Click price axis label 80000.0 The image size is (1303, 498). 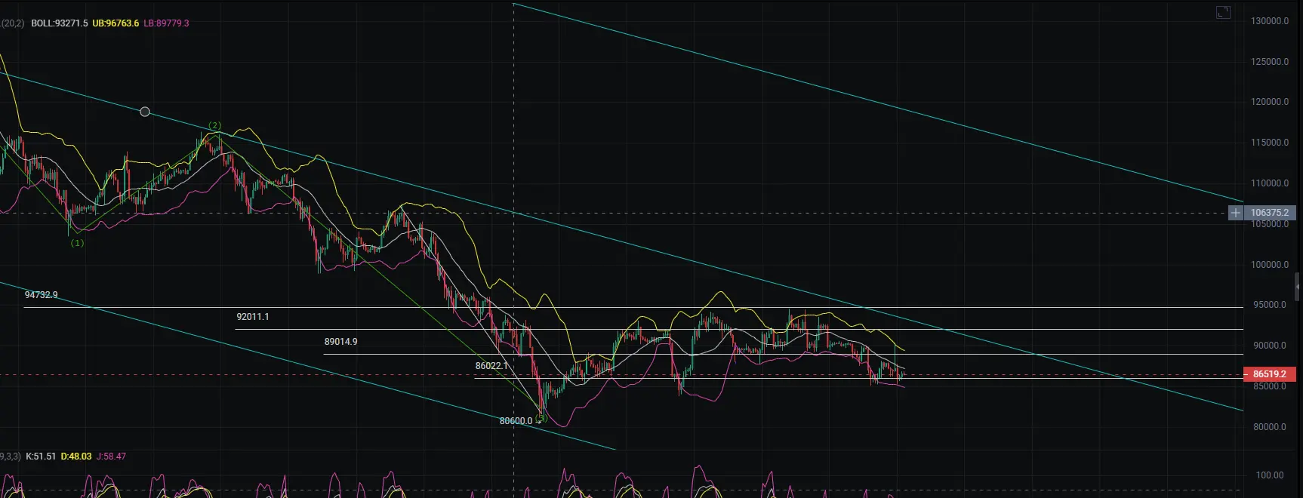1270,427
